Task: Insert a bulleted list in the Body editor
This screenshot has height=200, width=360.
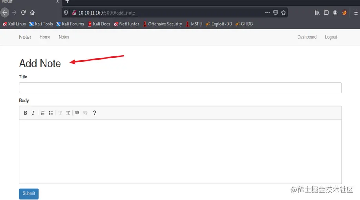Action: pos(51,113)
